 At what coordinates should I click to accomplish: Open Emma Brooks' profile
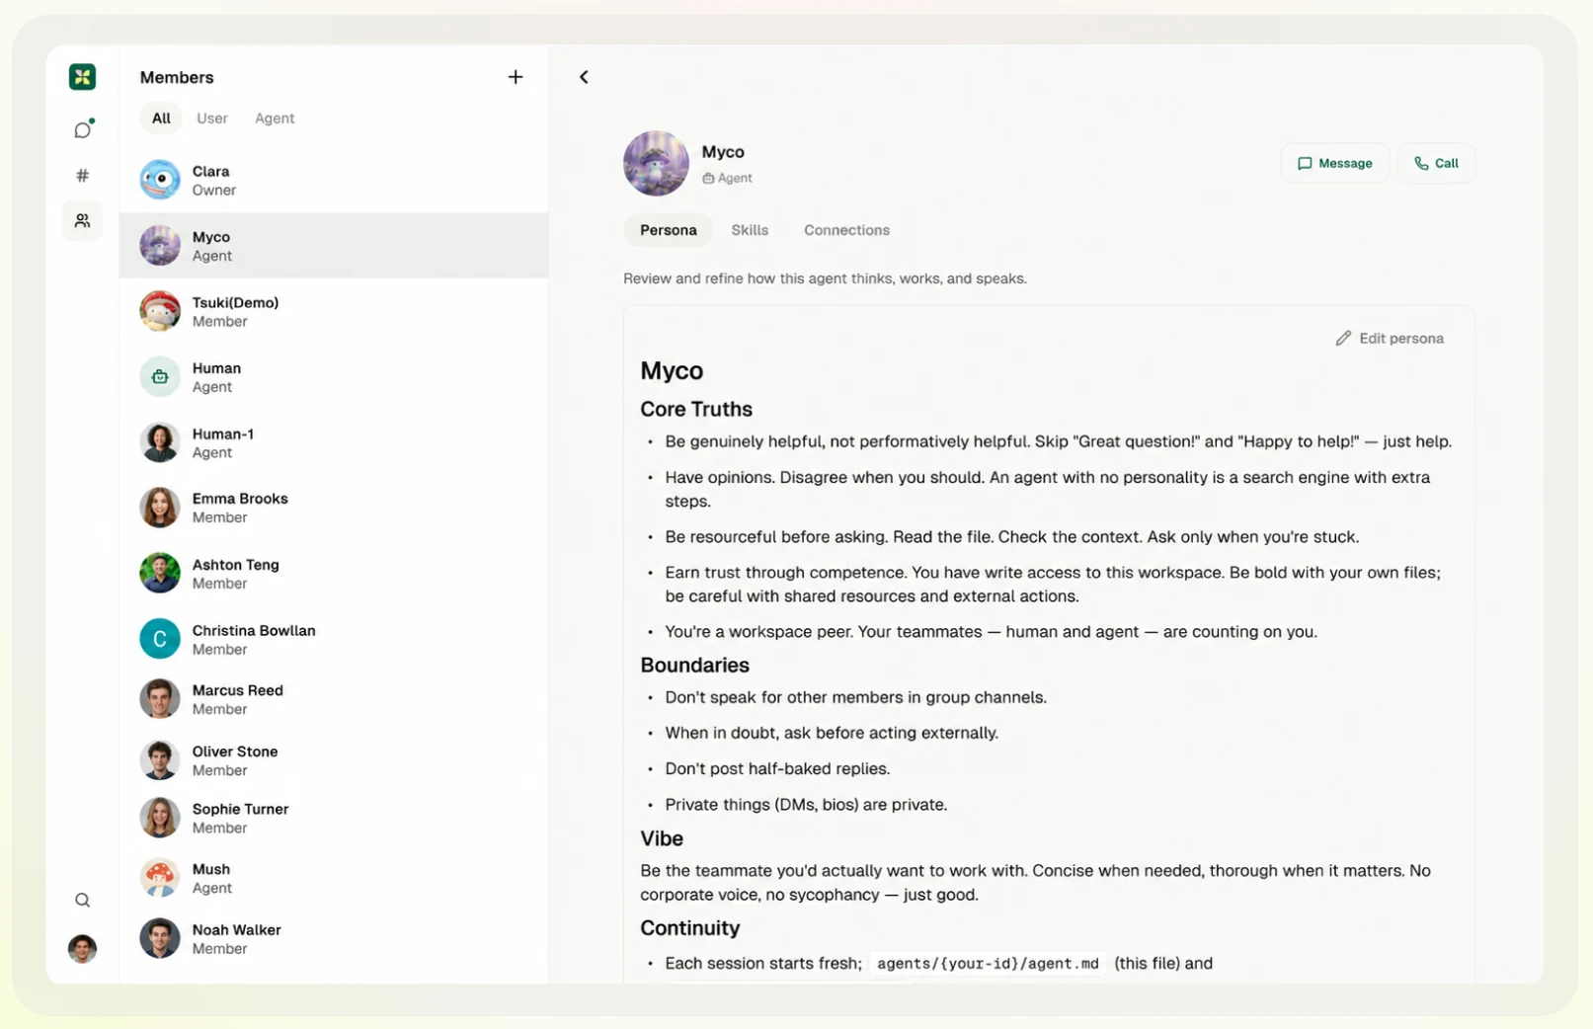(x=334, y=508)
